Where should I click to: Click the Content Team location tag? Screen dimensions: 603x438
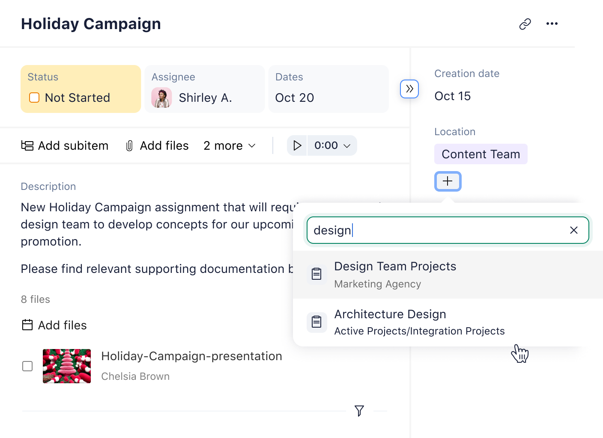(x=481, y=154)
